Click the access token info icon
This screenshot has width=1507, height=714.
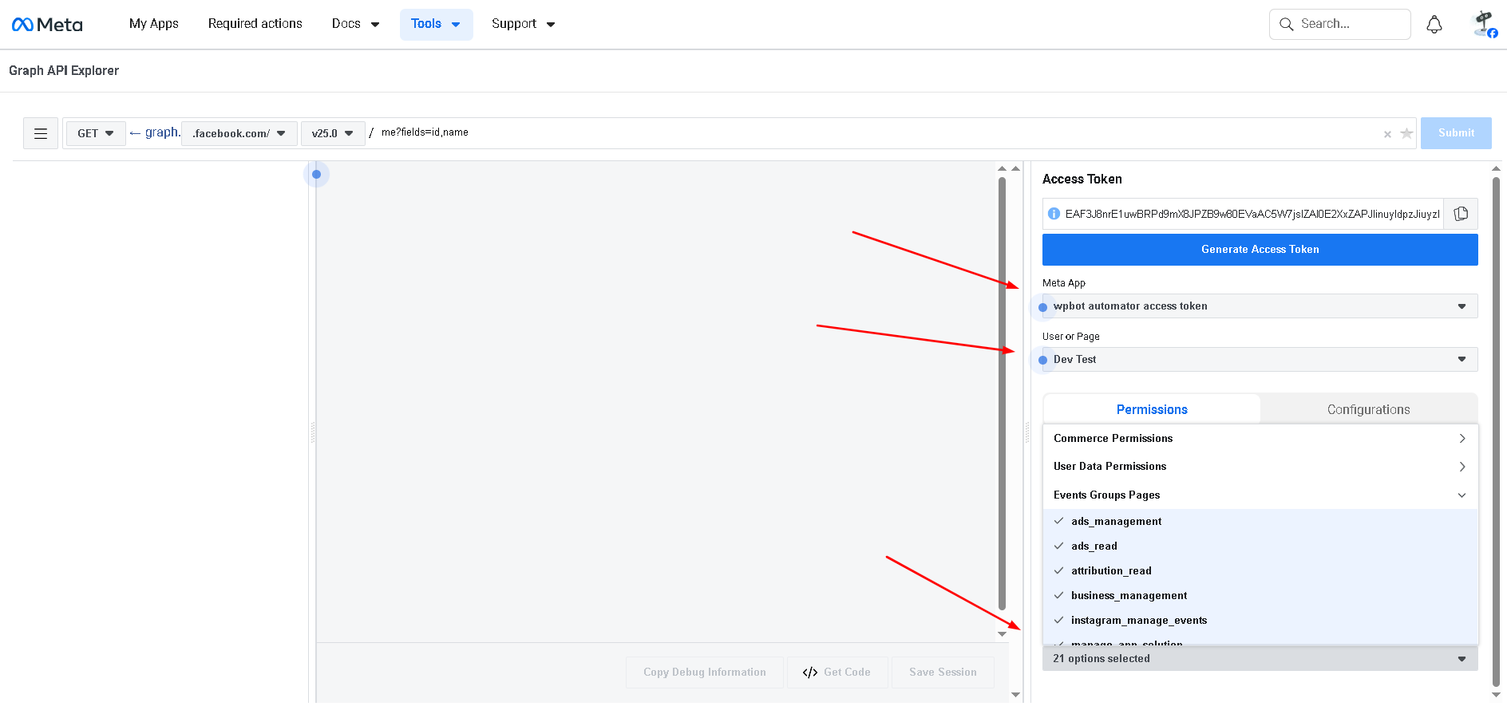tap(1054, 214)
